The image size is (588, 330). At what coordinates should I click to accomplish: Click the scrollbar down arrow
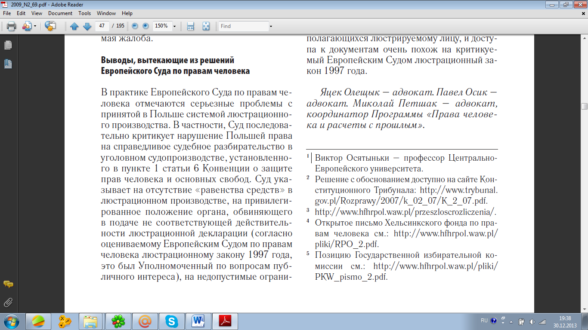584,309
